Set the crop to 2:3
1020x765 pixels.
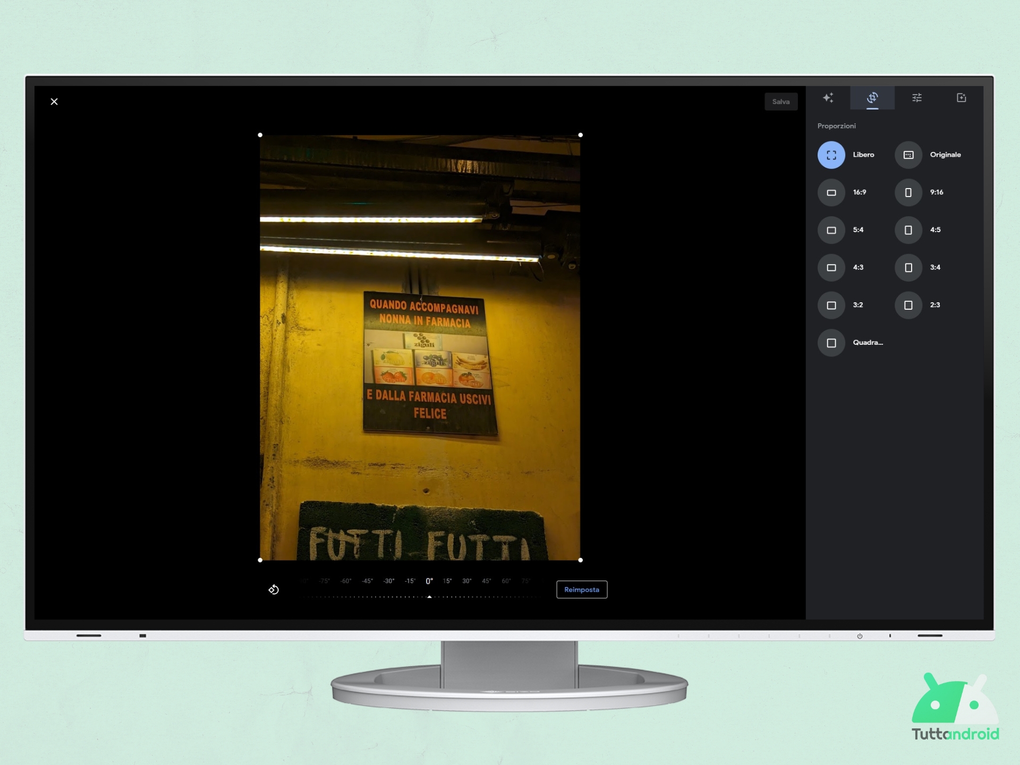point(908,305)
